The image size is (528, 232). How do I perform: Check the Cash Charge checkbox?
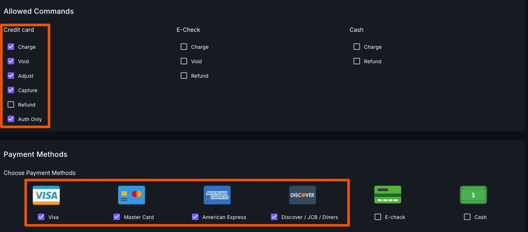(x=357, y=47)
